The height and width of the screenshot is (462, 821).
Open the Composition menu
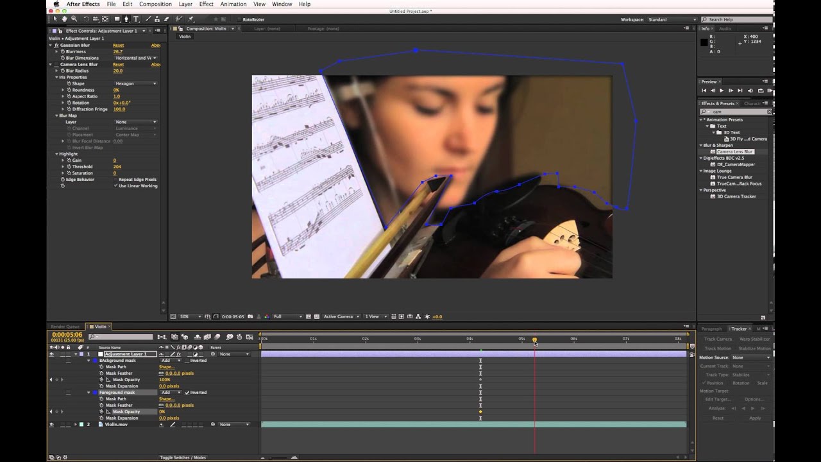(155, 4)
